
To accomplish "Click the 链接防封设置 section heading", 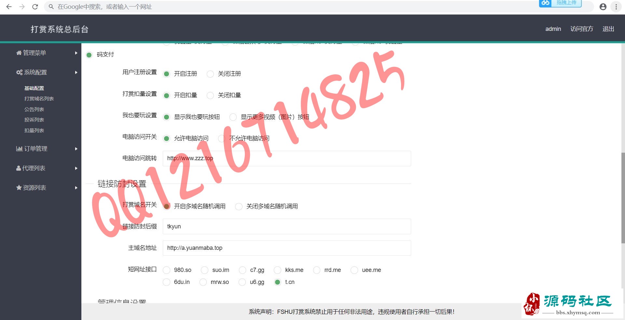I will (122, 184).
